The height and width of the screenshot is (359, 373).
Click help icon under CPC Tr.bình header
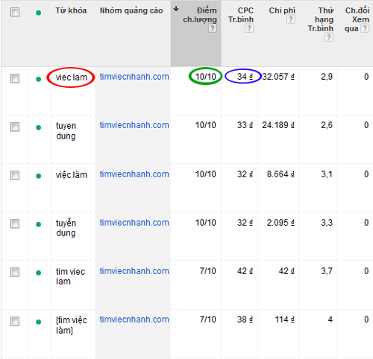pos(249,28)
